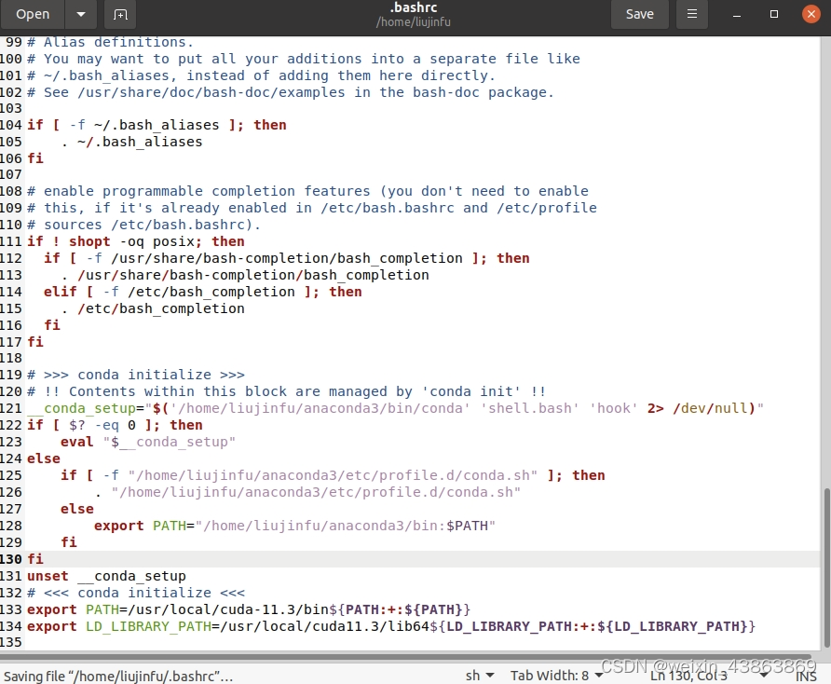The height and width of the screenshot is (684, 831).
Task: Minimize the gedit window
Action: (736, 14)
